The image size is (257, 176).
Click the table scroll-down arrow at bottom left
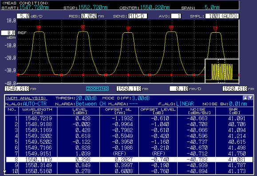(x=4, y=172)
